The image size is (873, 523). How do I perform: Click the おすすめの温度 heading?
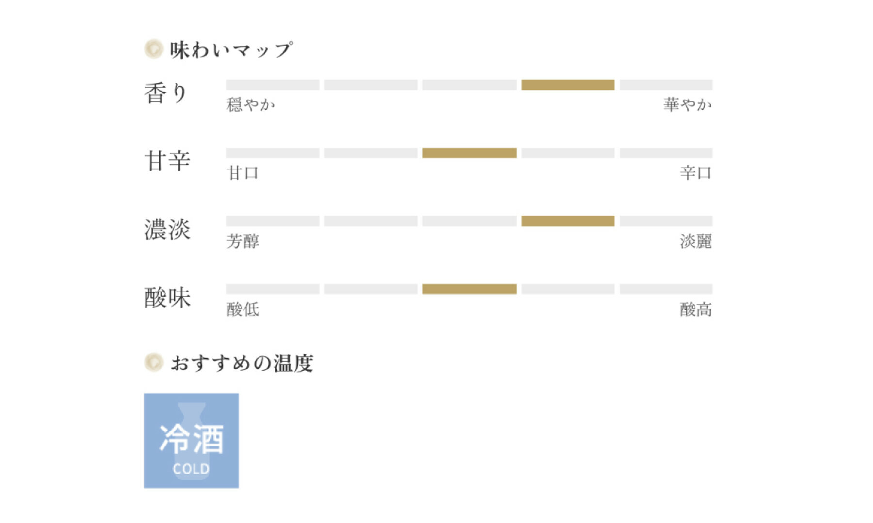[x=242, y=363]
